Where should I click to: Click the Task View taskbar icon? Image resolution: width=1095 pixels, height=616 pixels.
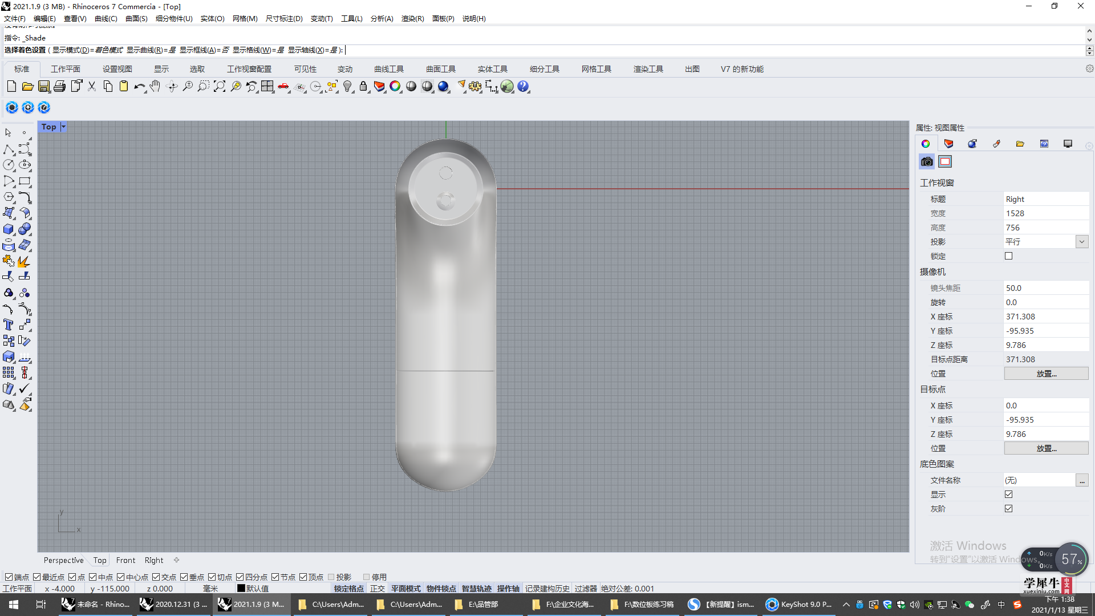pos(41,605)
